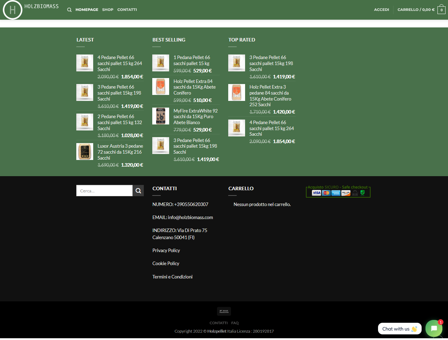Click email info@holzbiomass.com text
The width and height of the screenshot is (448, 340).
point(190,217)
